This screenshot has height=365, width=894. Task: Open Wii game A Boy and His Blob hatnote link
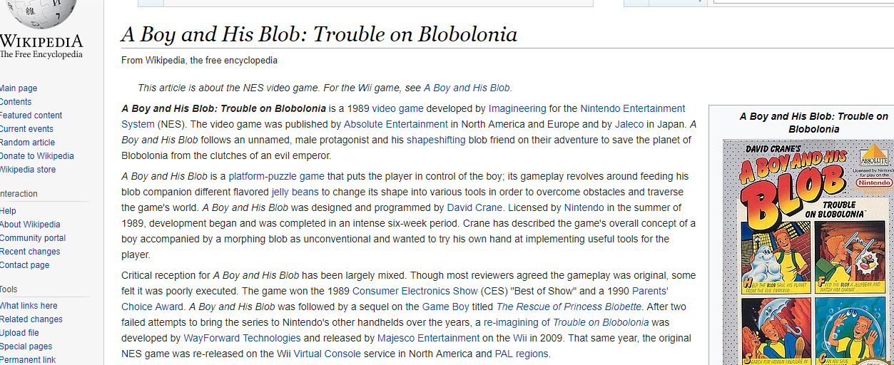click(x=467, y=88)
